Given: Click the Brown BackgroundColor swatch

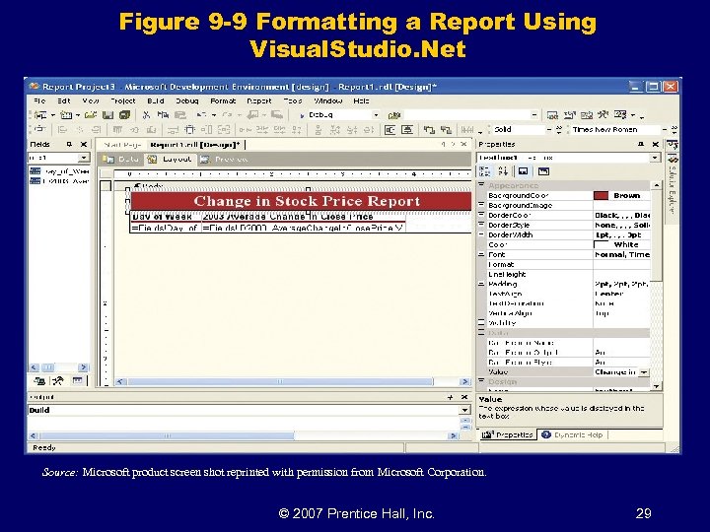Looking at the screenshot, I should 601,195.
